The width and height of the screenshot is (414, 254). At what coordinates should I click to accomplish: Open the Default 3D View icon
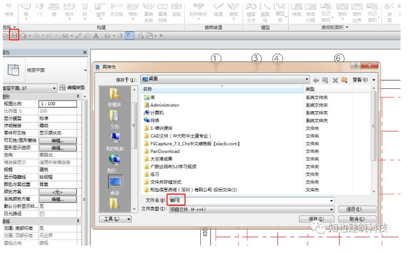click(107, 36)
